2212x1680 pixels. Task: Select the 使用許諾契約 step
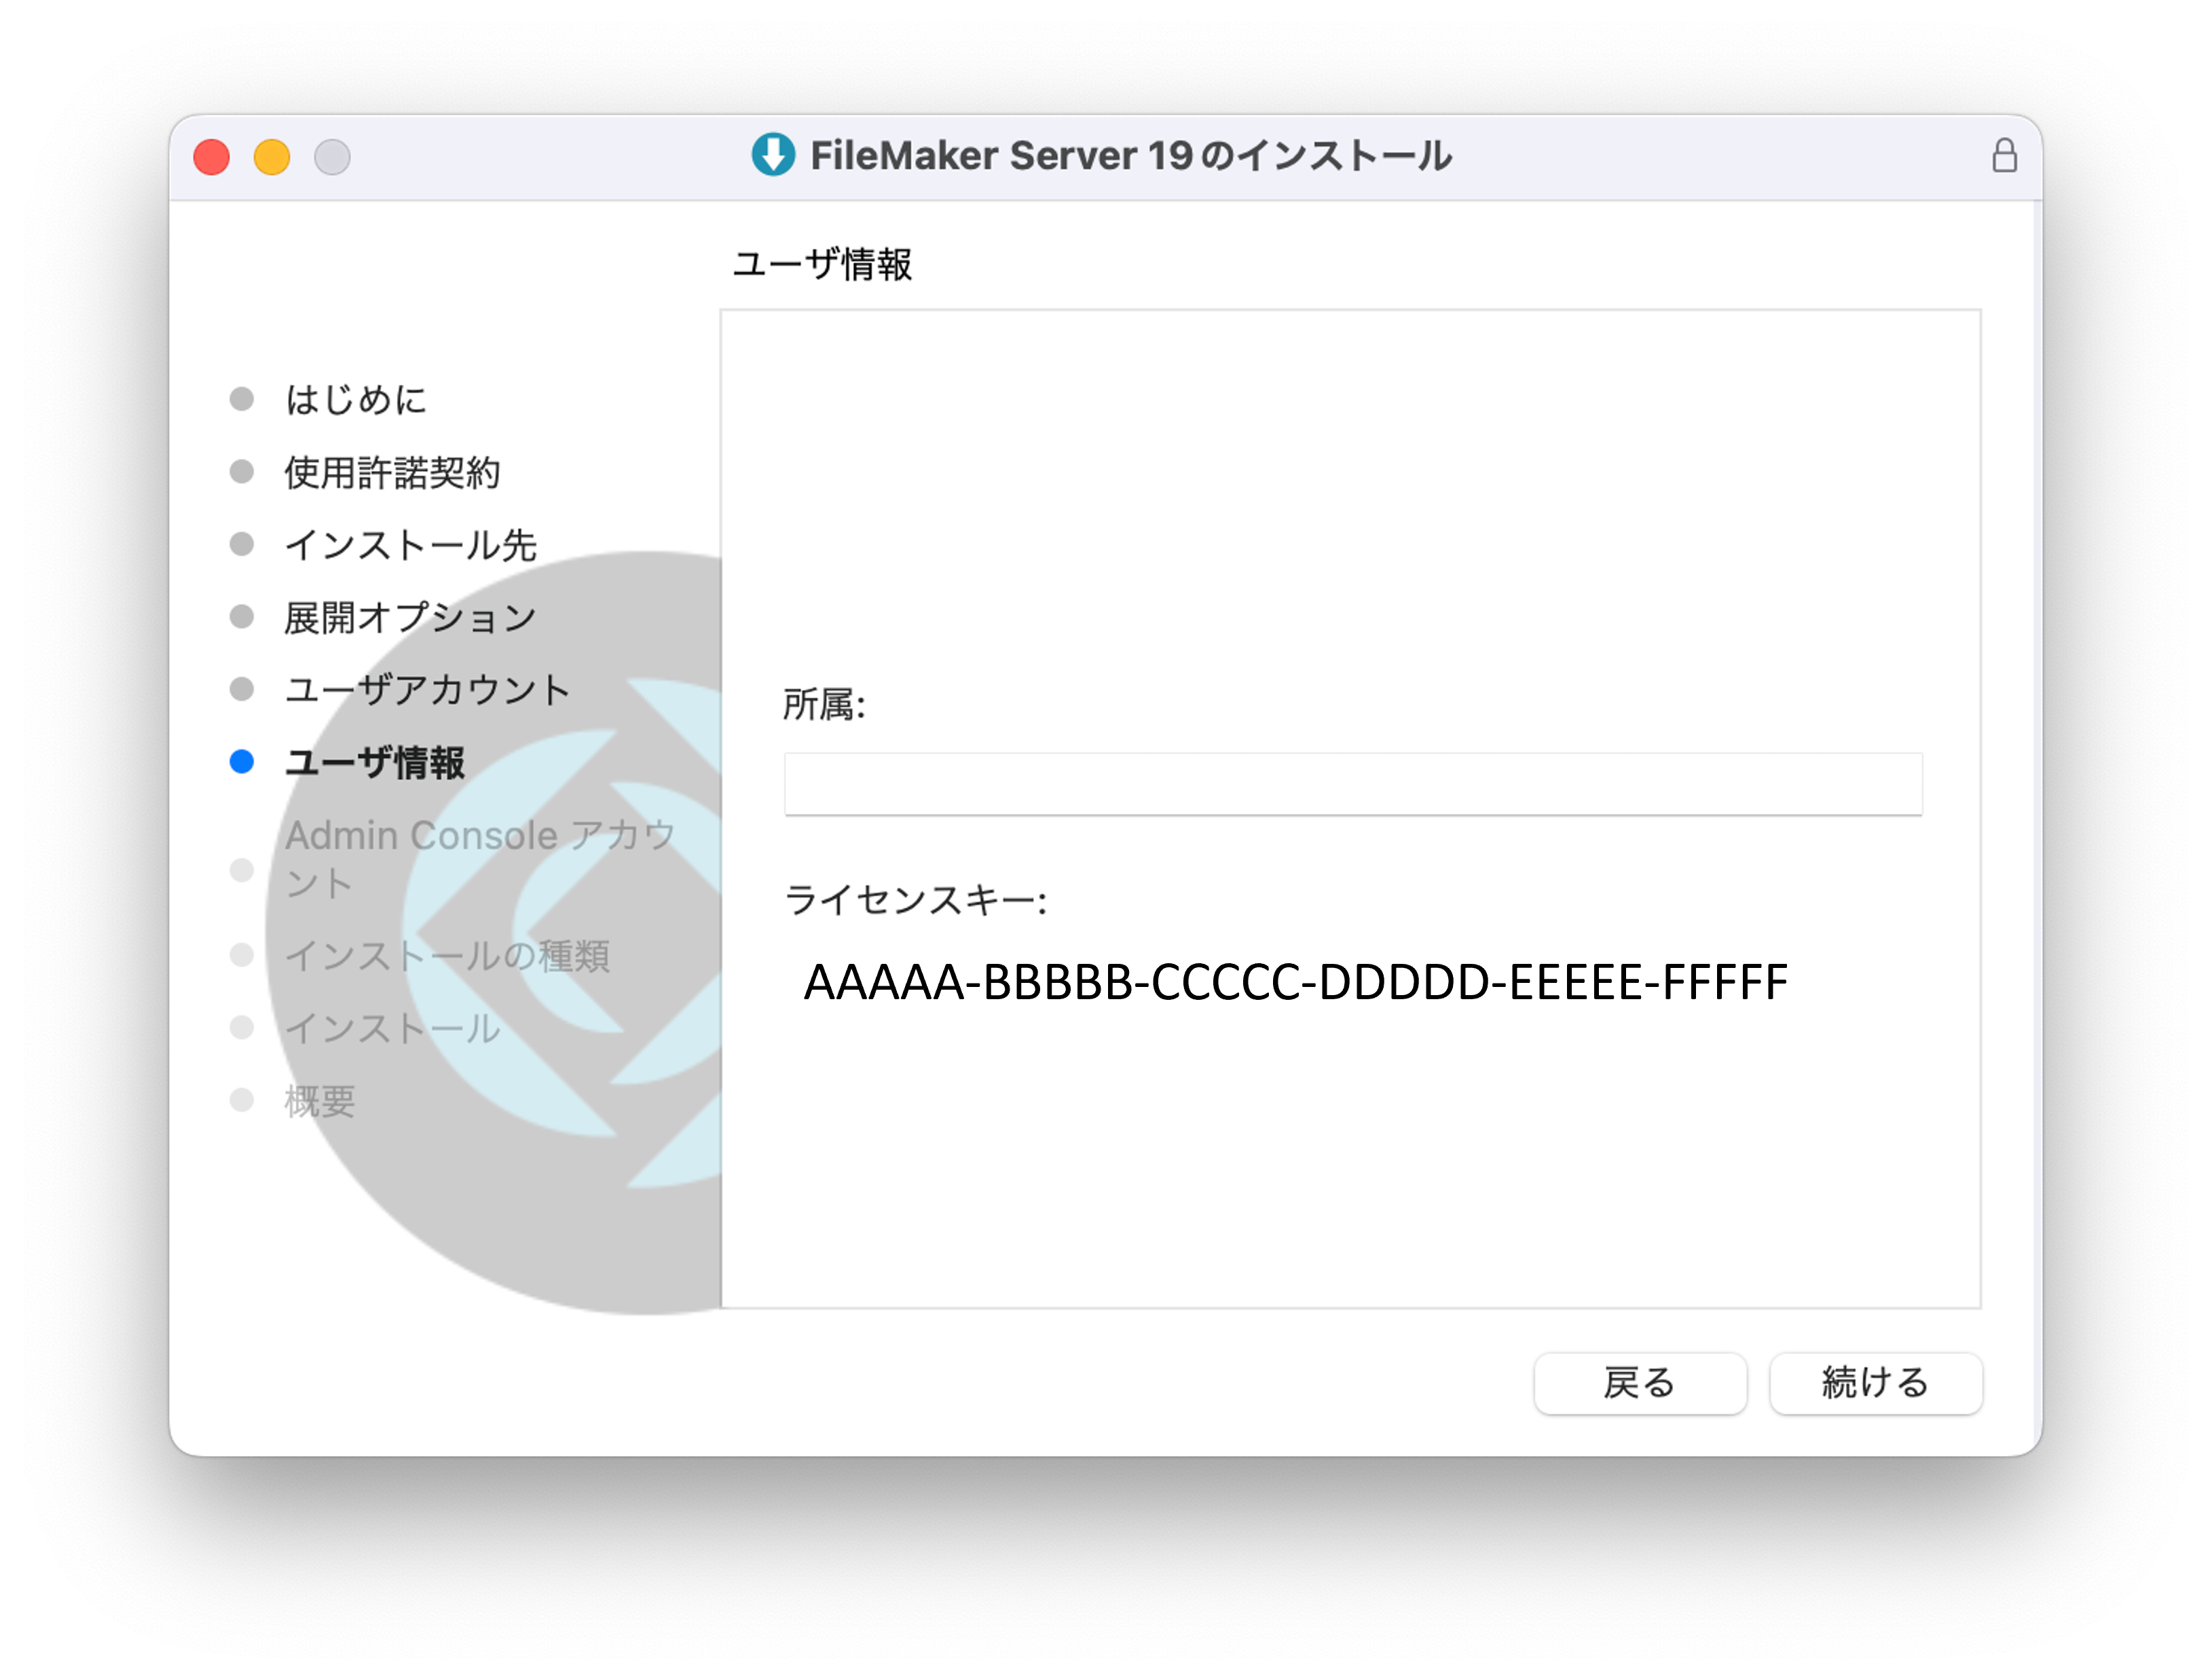pyautogui.click(x=392, y=473)
